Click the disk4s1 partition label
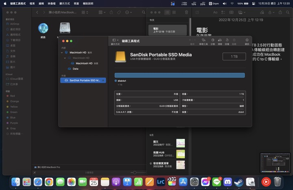This screenshot has width=293, height=190. pyautogui.click(x=122, y=81)
